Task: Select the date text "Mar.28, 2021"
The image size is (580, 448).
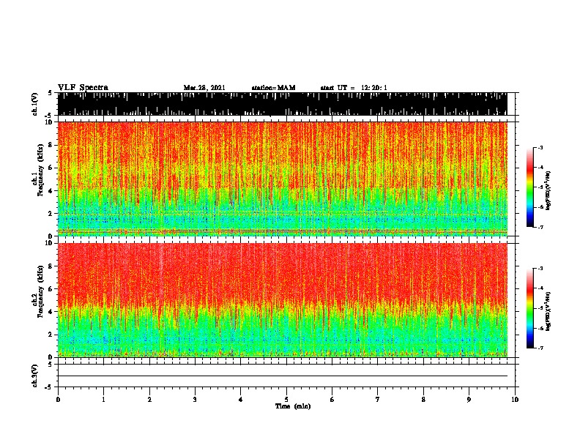Action: click(x=204, y=88)
